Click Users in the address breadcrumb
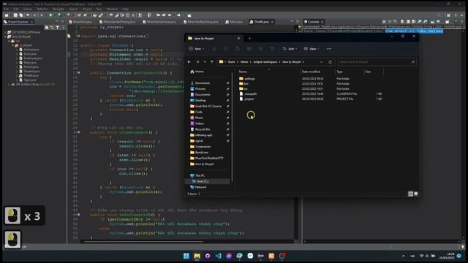 (x=232, y=61)
